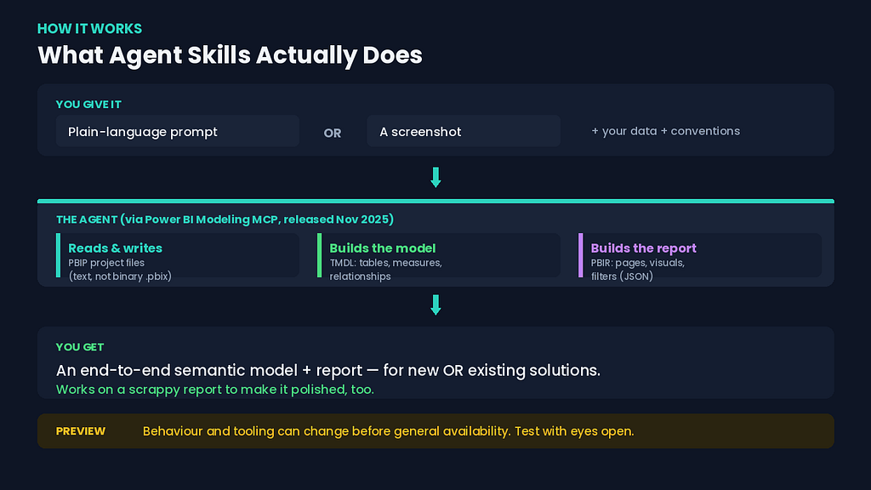
Task: Select 'Behaviour and tooling can change' warning text
Action: pyautogui.click(x=388, y=431)
